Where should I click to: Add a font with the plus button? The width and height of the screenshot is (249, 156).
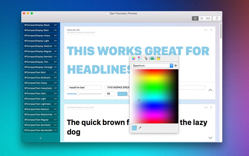[x=41, y=138]
